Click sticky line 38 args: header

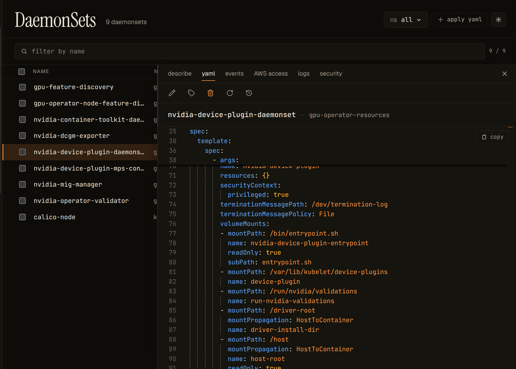(229, 160)
